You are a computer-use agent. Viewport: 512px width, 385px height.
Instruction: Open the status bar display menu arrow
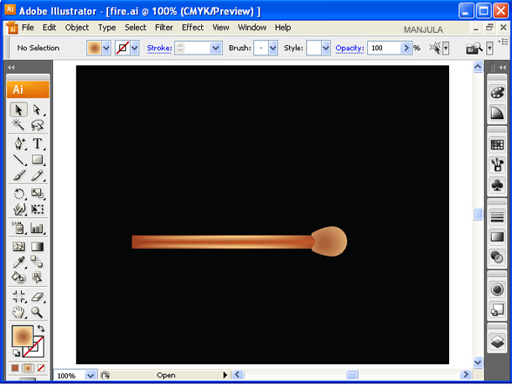pyautogui.click(x=225, y=375)
